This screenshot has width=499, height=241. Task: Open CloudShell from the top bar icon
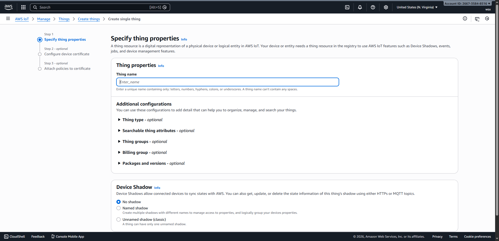point(347,7)
